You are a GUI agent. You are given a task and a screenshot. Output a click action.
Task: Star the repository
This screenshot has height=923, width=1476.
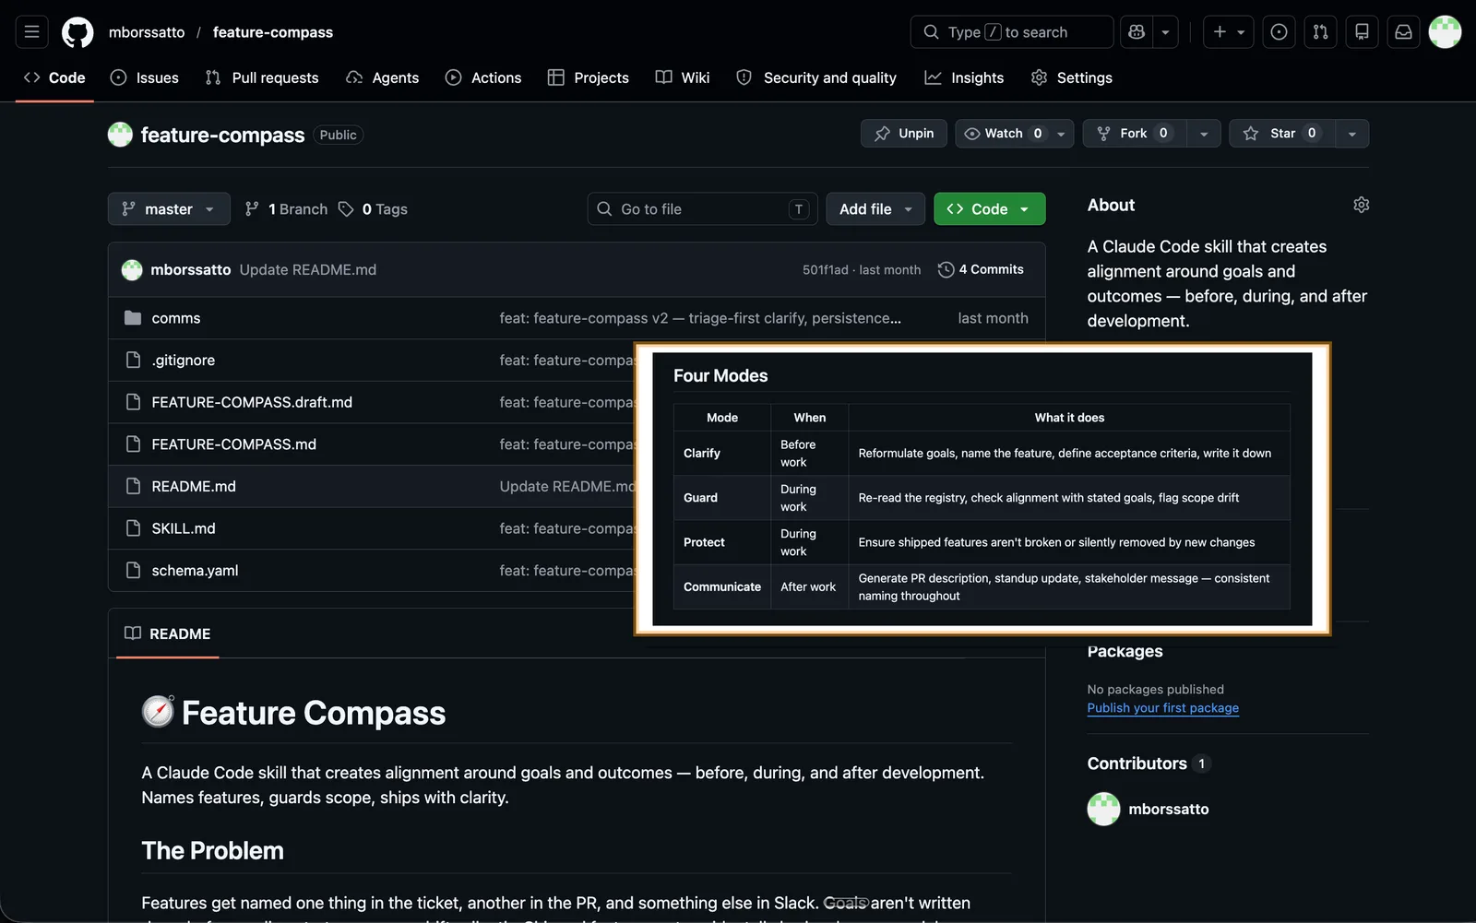pos(1282,134)
